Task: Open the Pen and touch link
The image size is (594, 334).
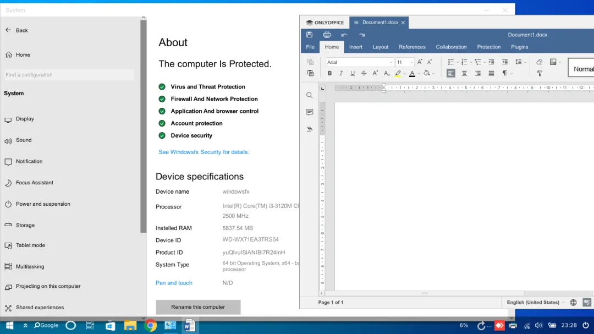Action: tap(174, 283)
